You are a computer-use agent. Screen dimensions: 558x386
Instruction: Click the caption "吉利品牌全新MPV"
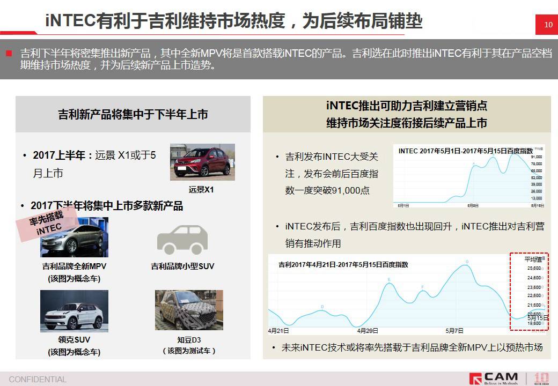75,266
